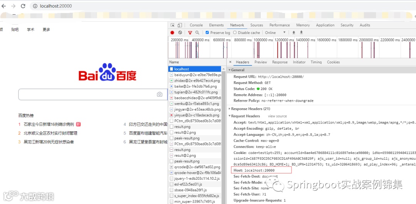
Task: Open hot item 黑龙江新增20例无症状感染者
Action: click(x=49, y=142)
